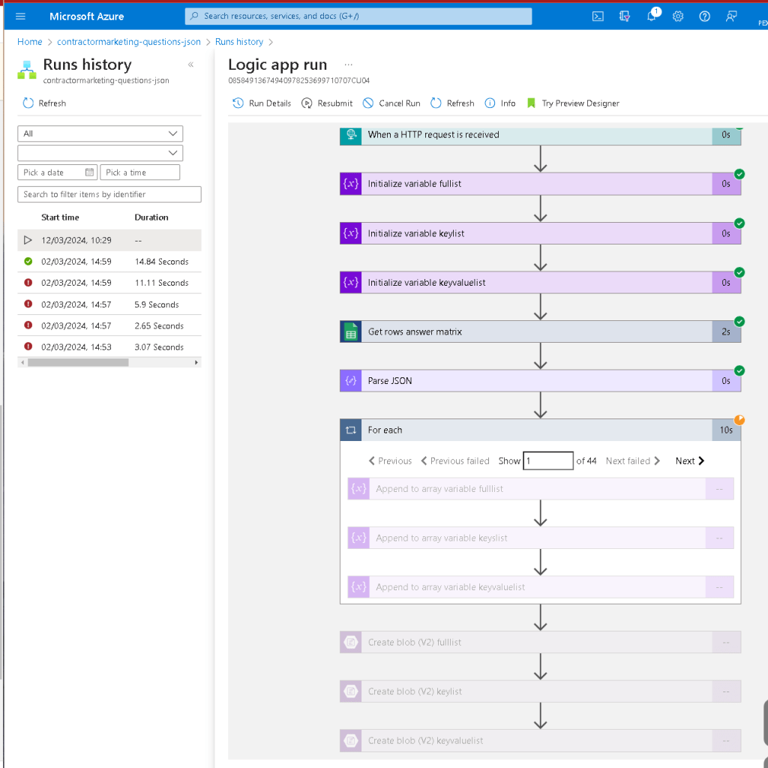Click the Show iteration number field

[x=548, y=461]
